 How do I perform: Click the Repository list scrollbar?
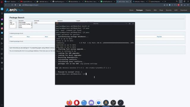(x=32, y=25)
